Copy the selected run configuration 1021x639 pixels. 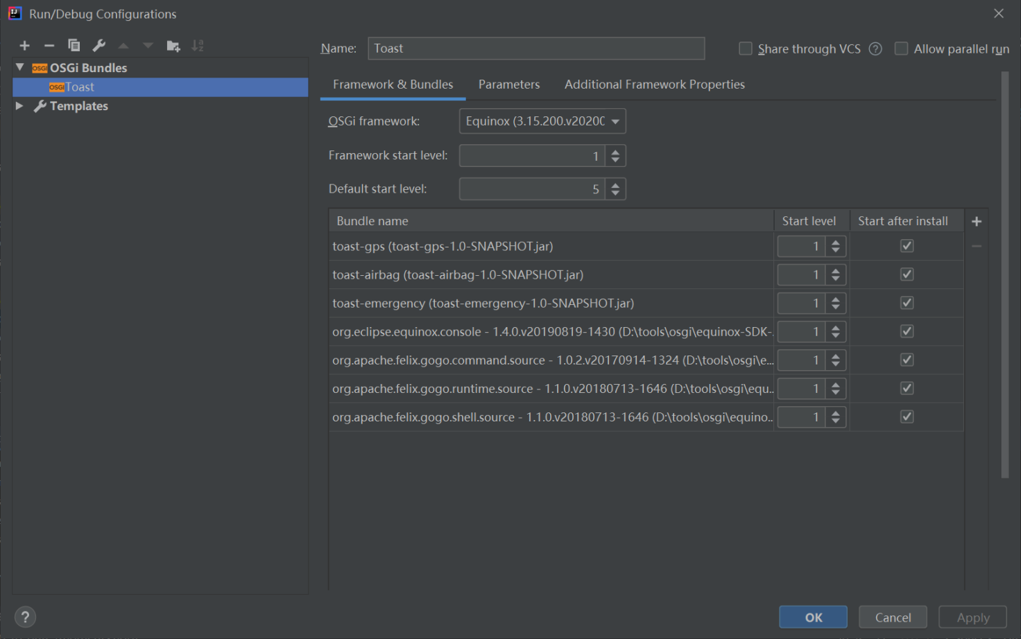(74, 45)
